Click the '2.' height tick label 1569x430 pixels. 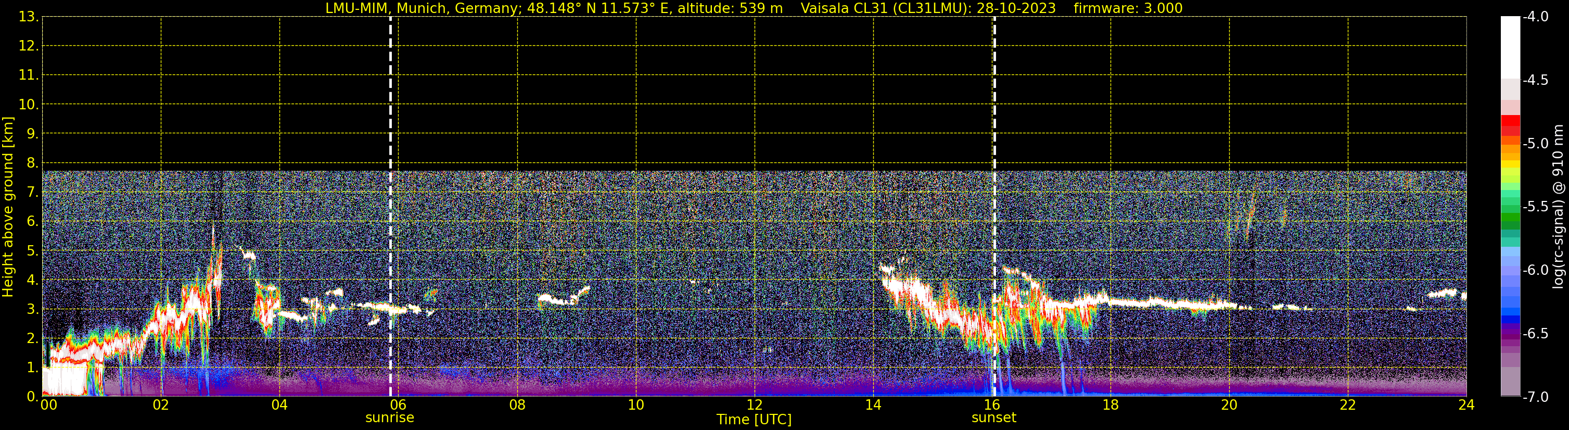[x=32, y=339]
